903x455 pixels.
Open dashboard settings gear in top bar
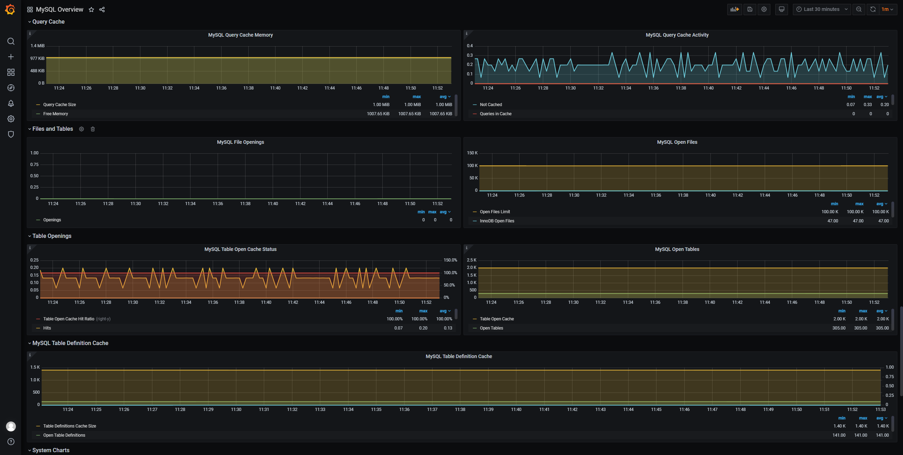(764, 10)
